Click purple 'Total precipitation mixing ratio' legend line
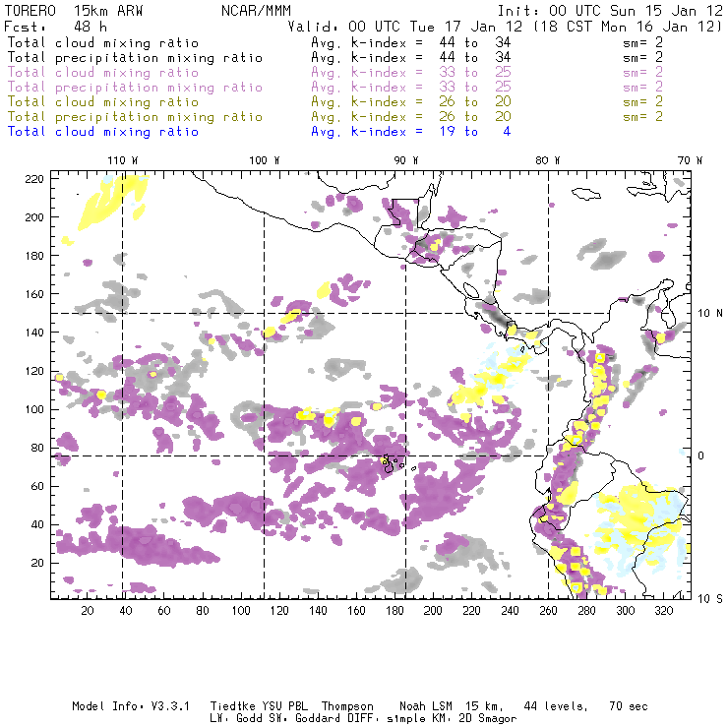This screenshot has width=728, height=728. pos(135,88)
